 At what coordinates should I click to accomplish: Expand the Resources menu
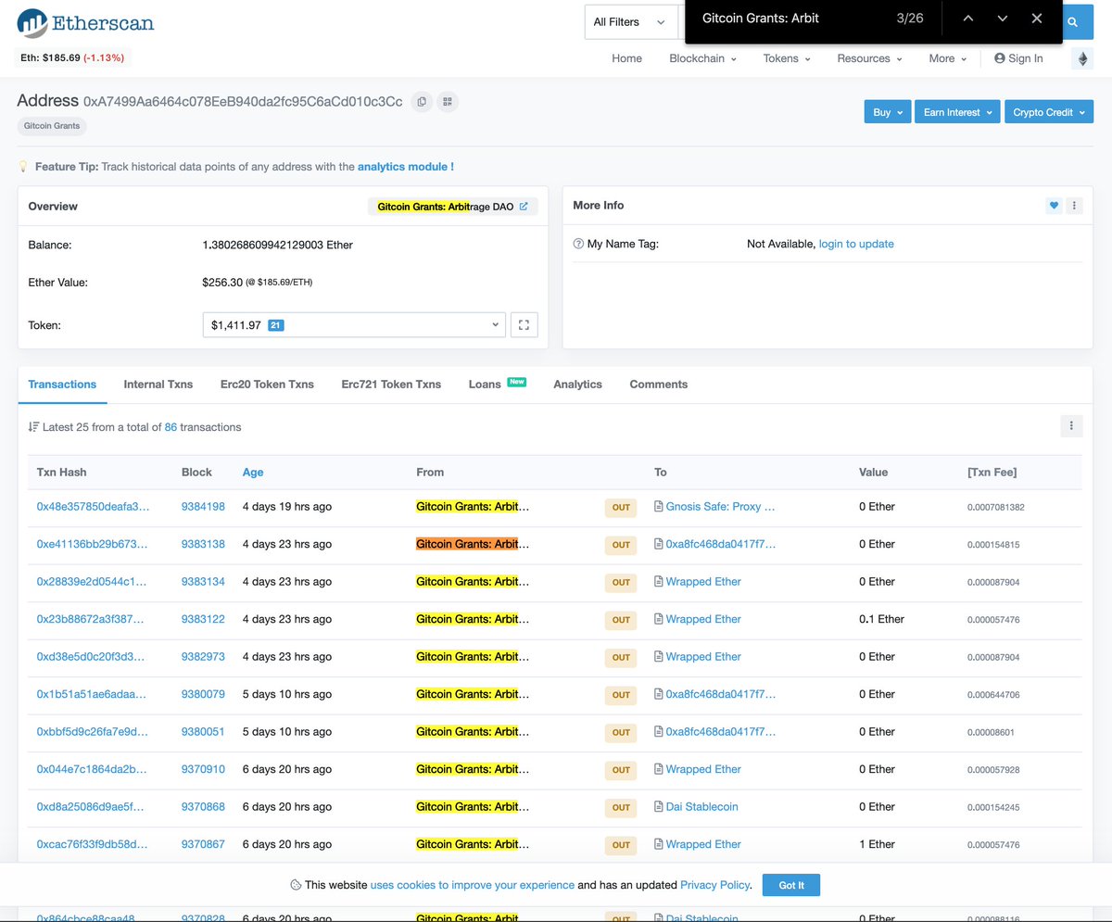click(x=869, y=58)
